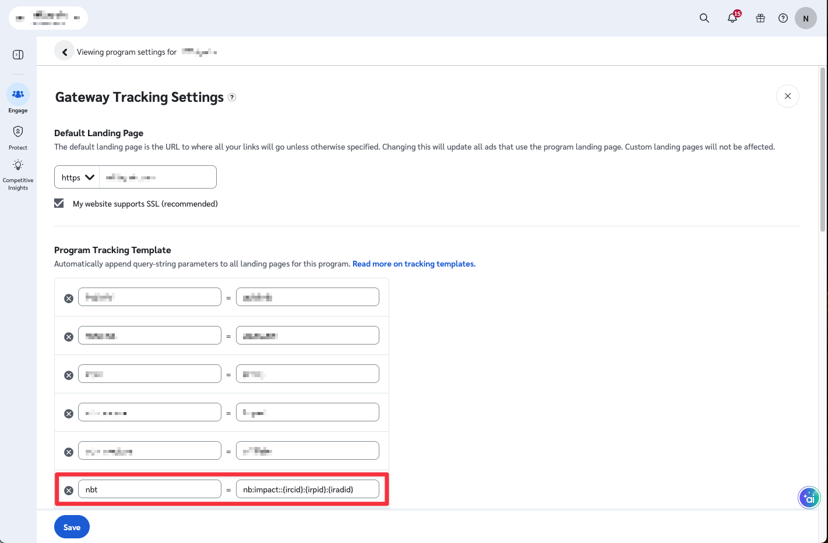
Task: Remove the nbt tracking parameter row
Action: [x=69, y=491]
